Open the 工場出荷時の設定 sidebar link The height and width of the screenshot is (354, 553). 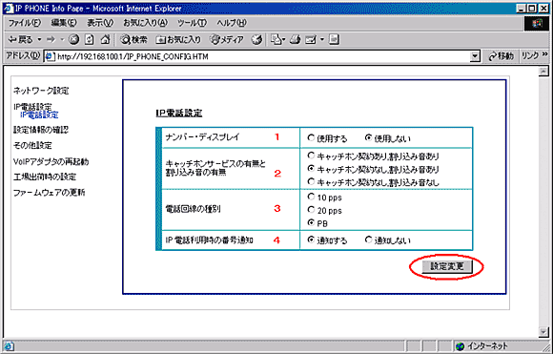coord(45,177)
